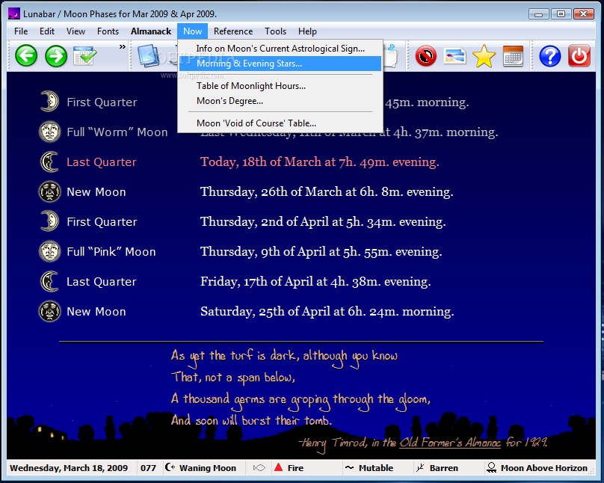The height and width of the screenshot is (483, 604).
Task: Open the Help menu
Action: [x=307, y=31]
